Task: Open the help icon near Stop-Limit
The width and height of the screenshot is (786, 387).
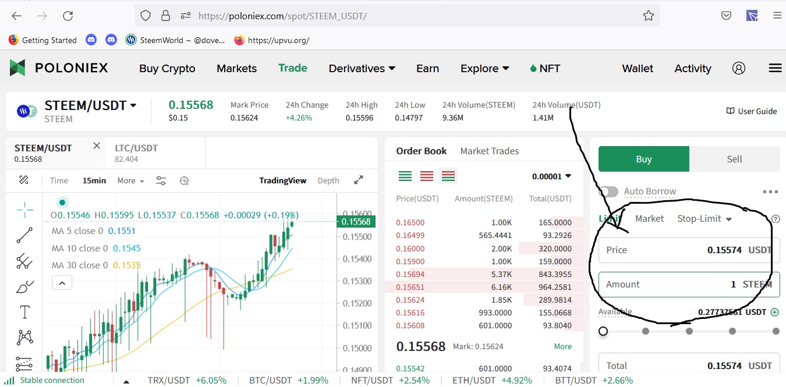Action: 775,219
